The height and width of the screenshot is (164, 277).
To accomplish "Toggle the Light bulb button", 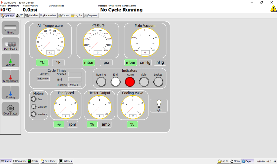I will click(159, 105).
